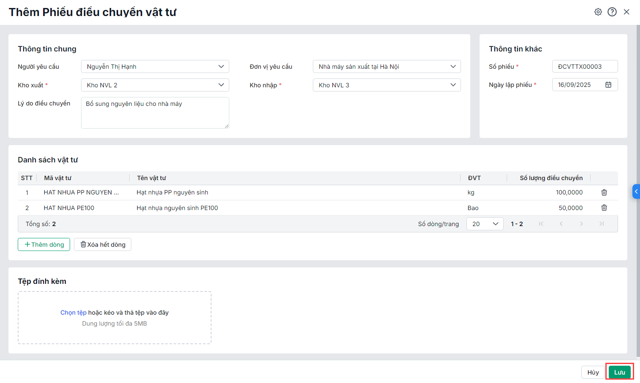The image size is (640, 383).
Task: Change the Số dòng/trang rows-per-page dropdown
Action: 485,224
